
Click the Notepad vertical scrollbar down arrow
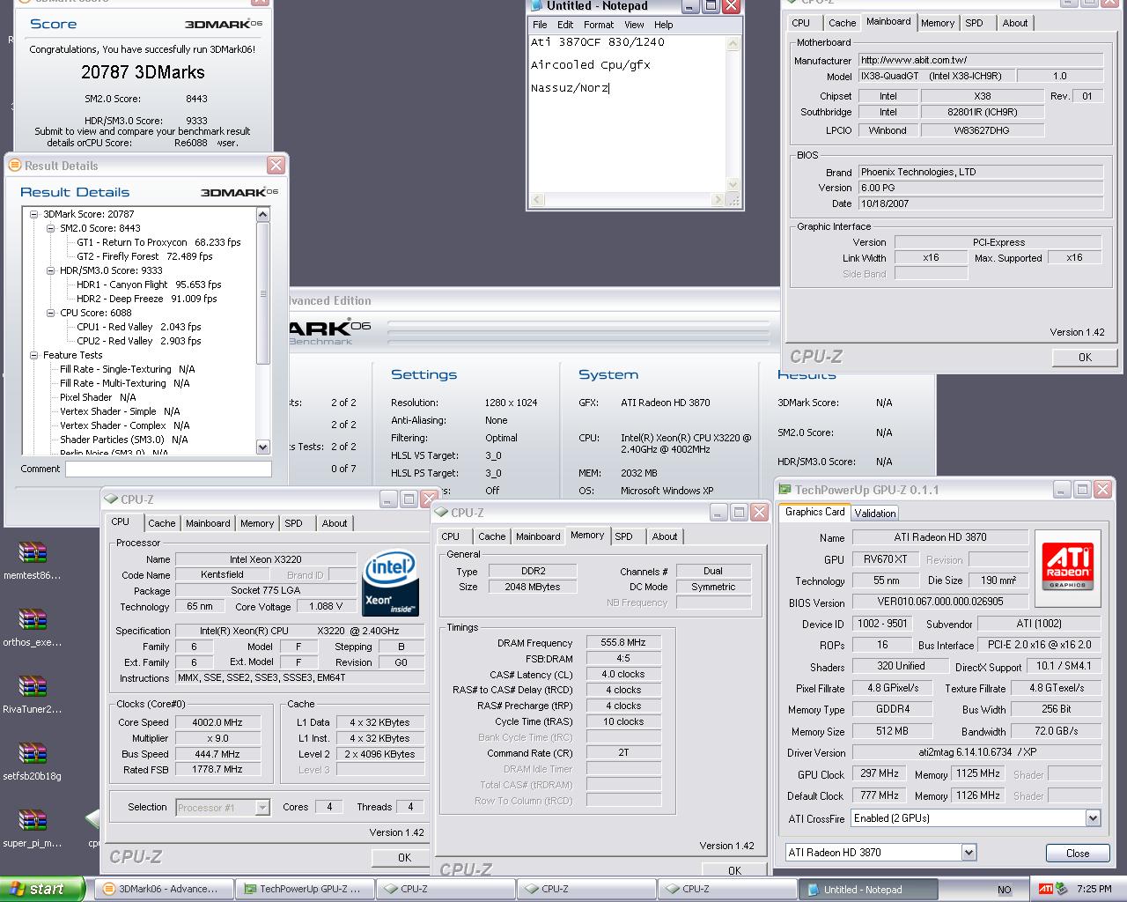click(x=732, y=184)
